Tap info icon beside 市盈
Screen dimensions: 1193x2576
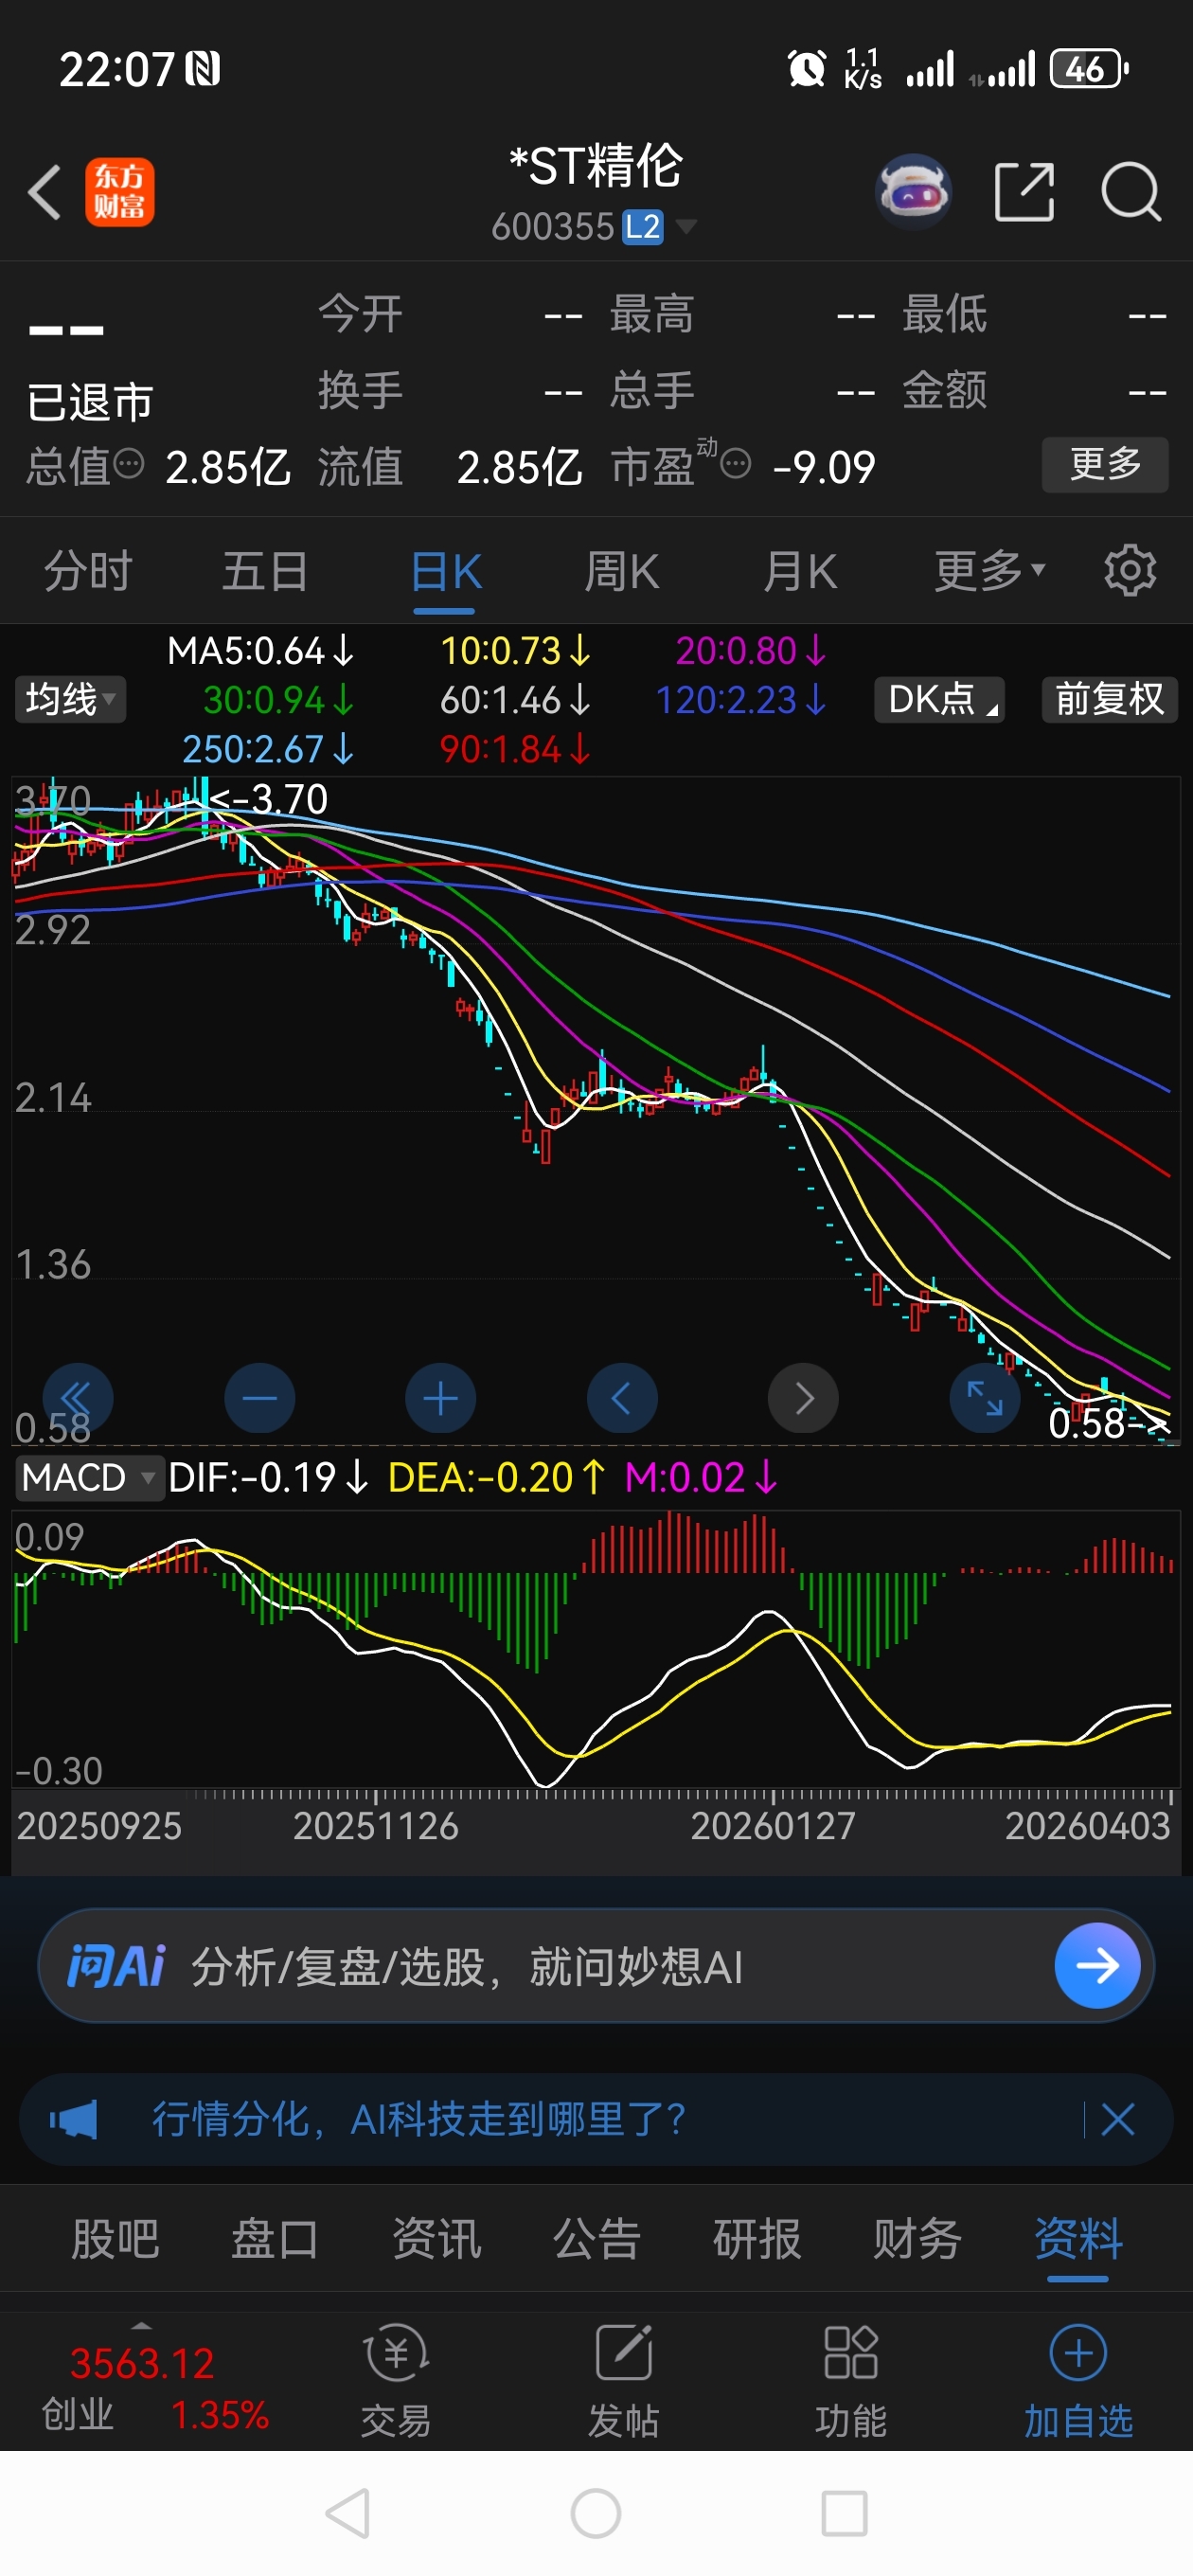pos(736,464)
